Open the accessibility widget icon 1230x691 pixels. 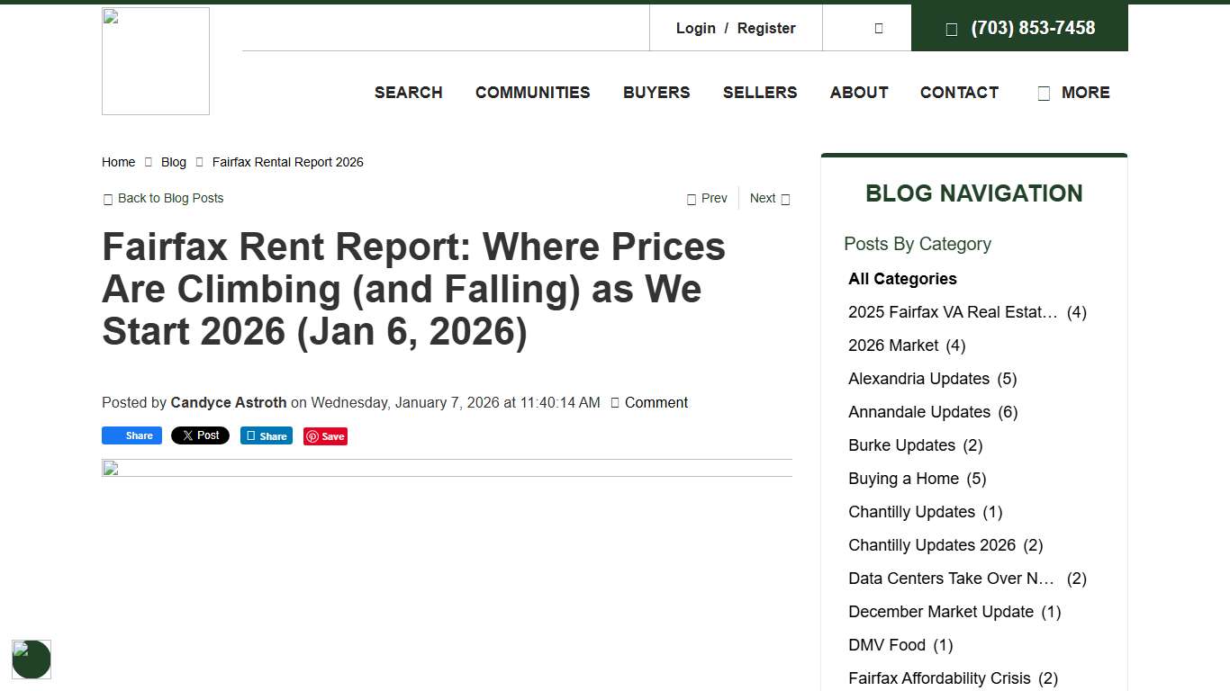(32, 659)
